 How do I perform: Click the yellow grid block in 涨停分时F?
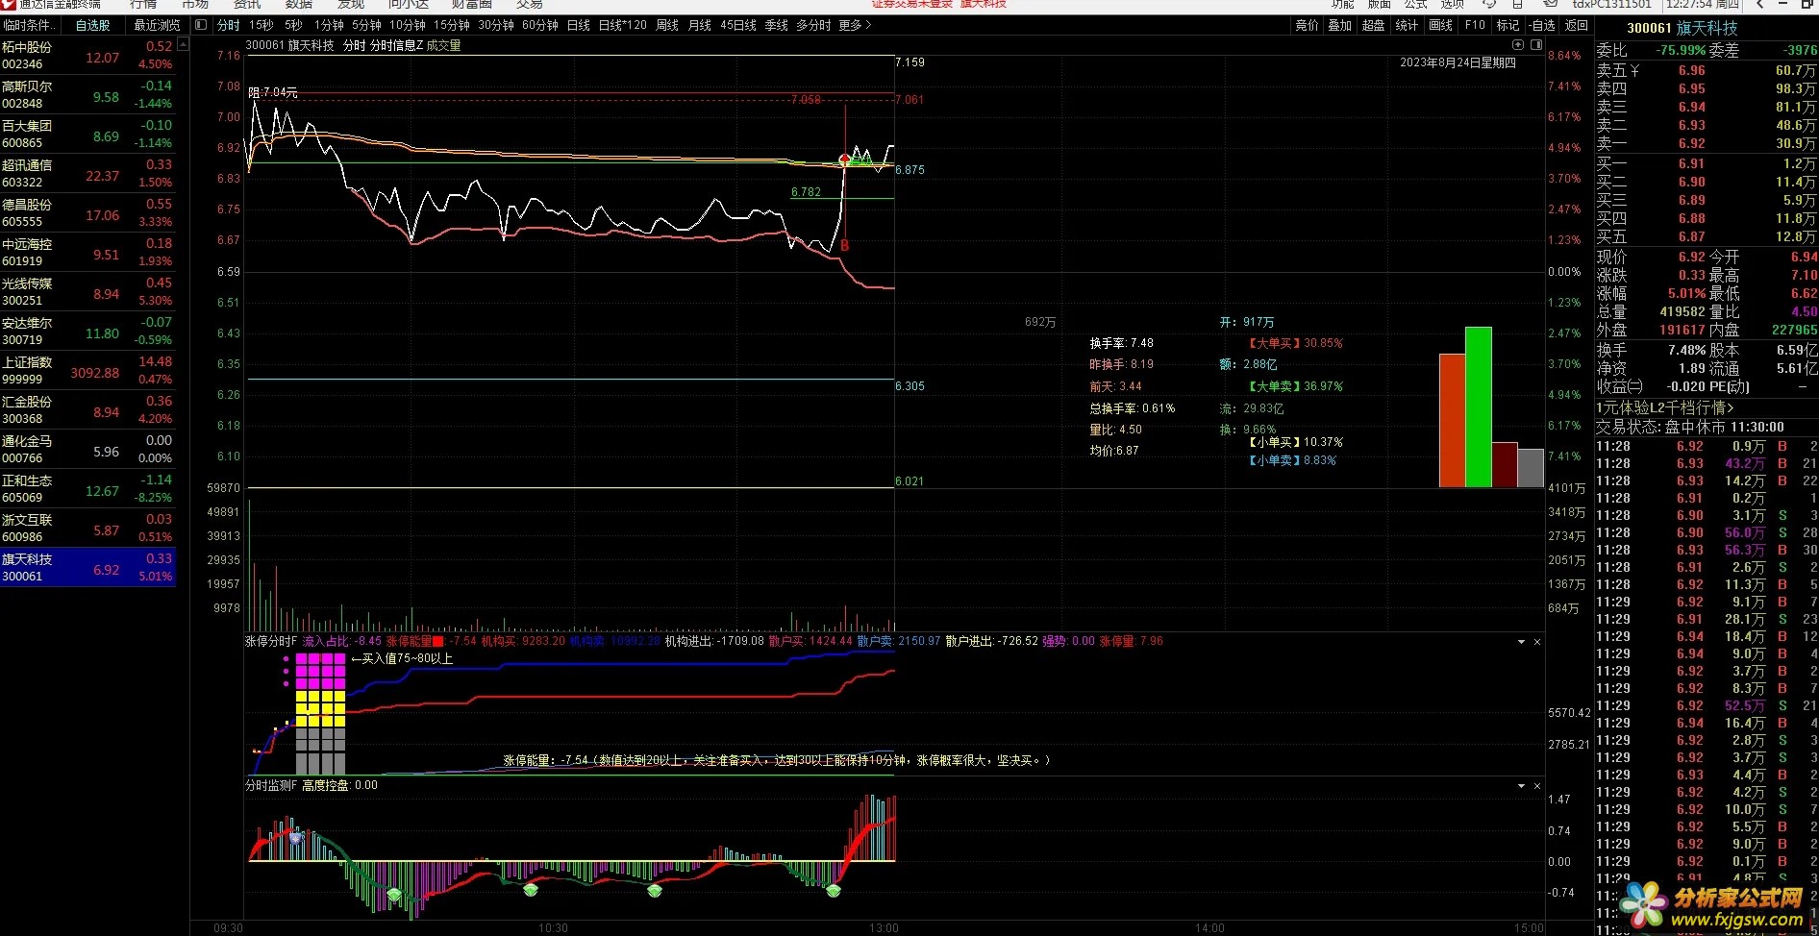[320, 708]
